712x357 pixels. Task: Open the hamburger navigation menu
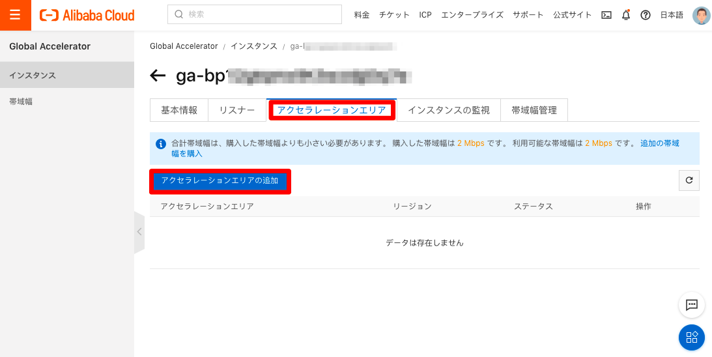pyautogui.click(x=15, y=15)
